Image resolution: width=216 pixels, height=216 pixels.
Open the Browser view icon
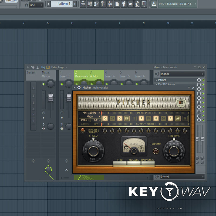point(103,4)
